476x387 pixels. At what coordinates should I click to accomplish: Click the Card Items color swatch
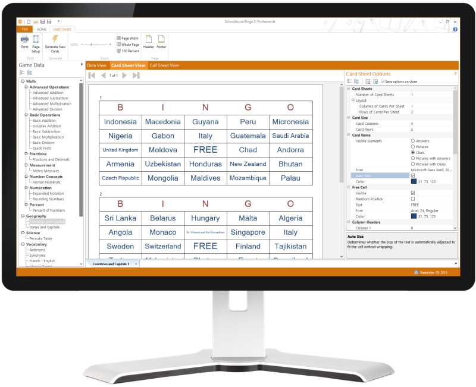point(414,181)
